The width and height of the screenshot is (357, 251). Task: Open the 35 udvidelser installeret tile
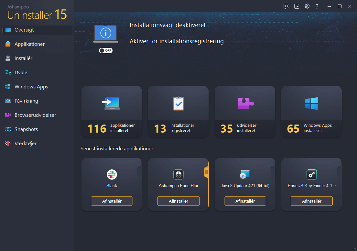[245, 111]
